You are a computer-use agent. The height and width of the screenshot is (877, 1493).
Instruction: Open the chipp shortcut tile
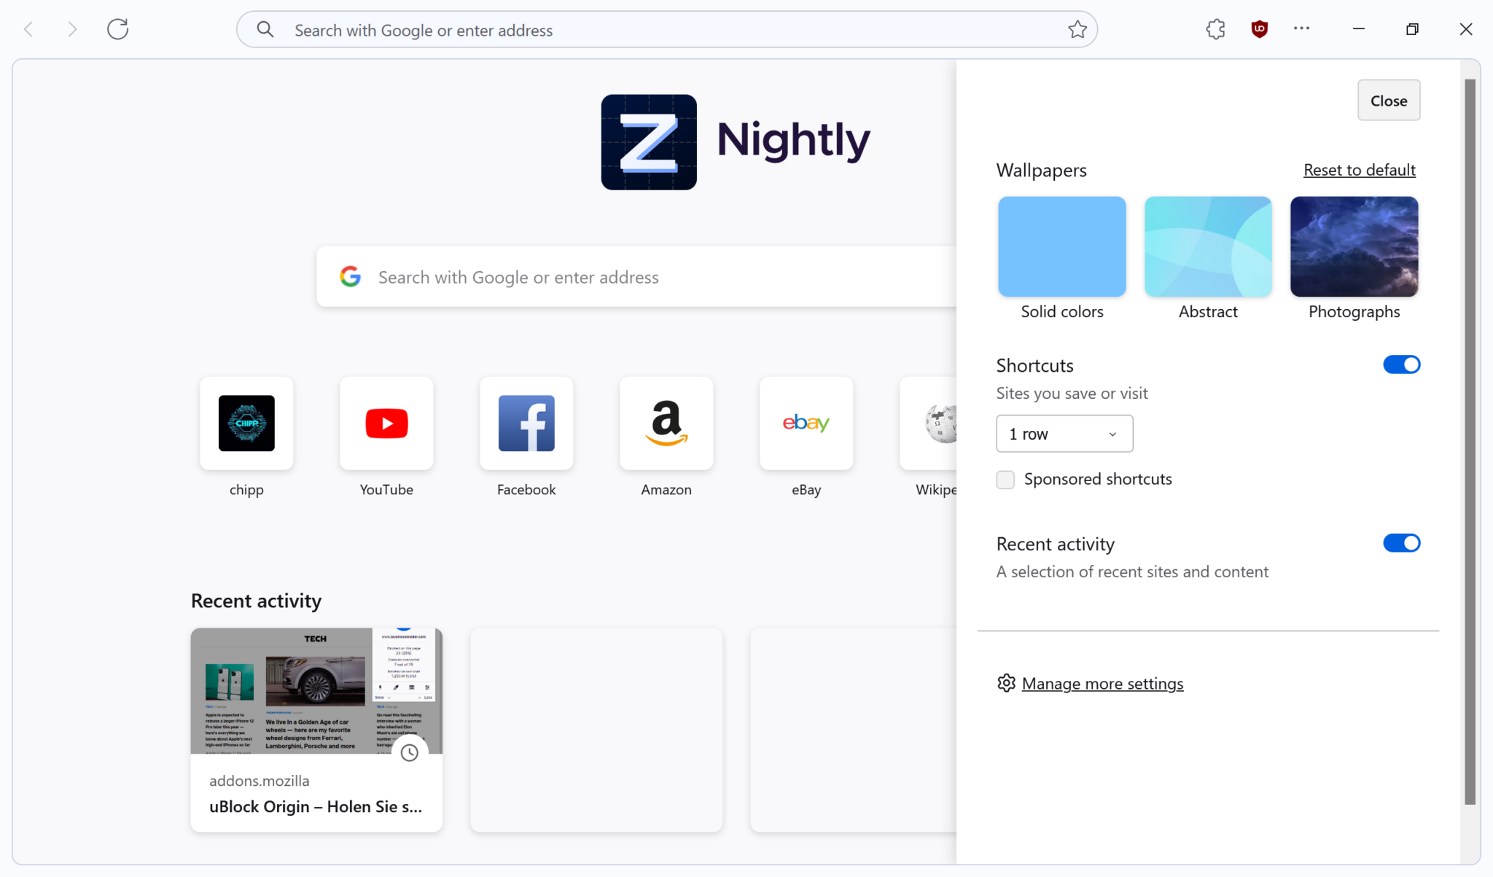point(246,423)
